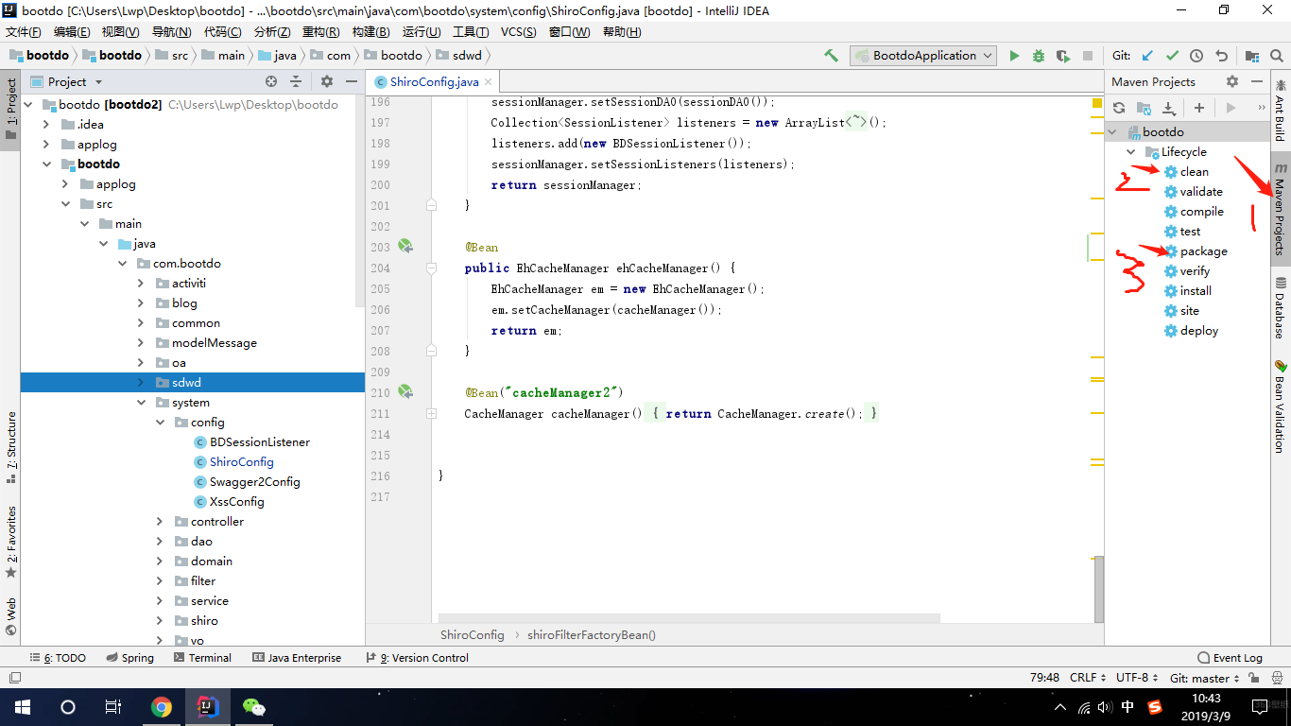Select install in Maven Lifecycle
This screenshot has height=726, width=1291.
tap(1196, 291)
